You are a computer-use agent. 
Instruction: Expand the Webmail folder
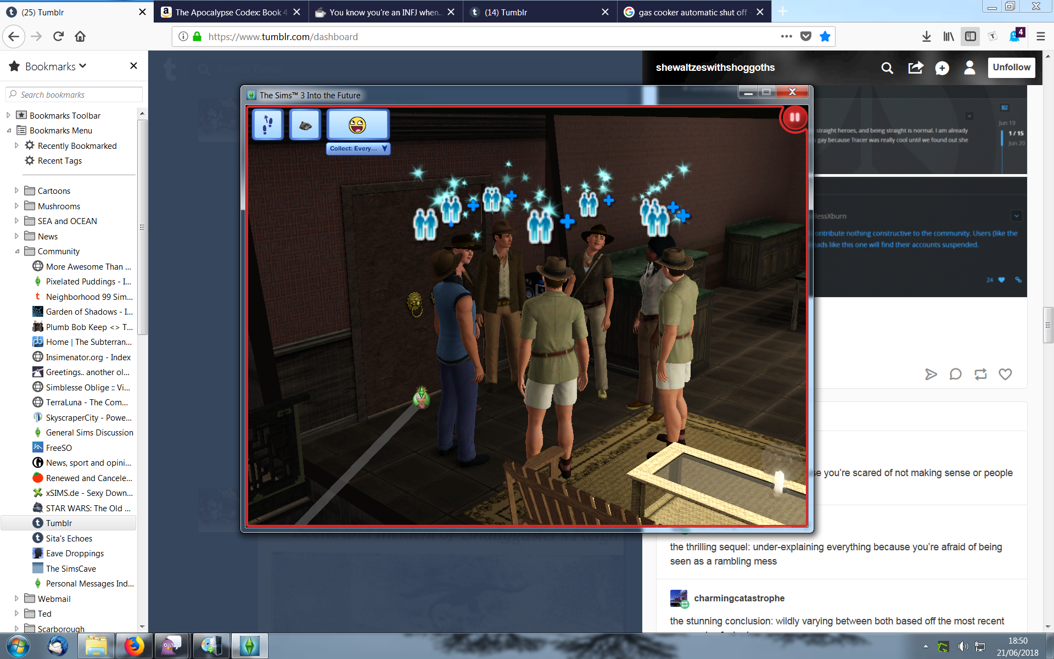click(16, 599)
